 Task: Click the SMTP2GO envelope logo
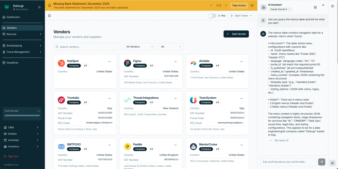61,147
